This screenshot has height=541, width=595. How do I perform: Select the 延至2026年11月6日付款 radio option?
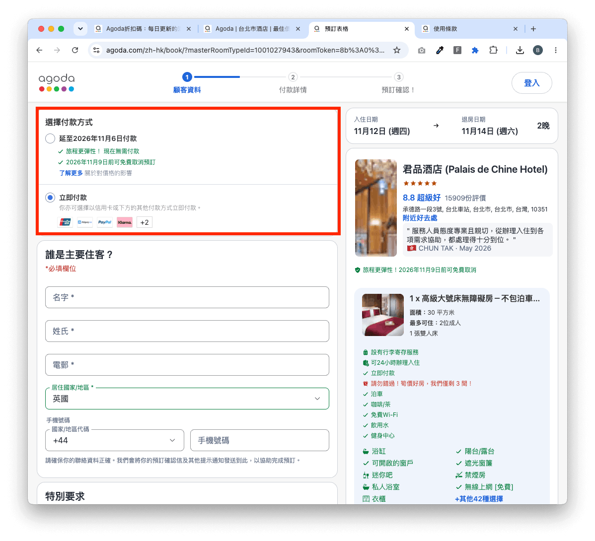point(50,138)
